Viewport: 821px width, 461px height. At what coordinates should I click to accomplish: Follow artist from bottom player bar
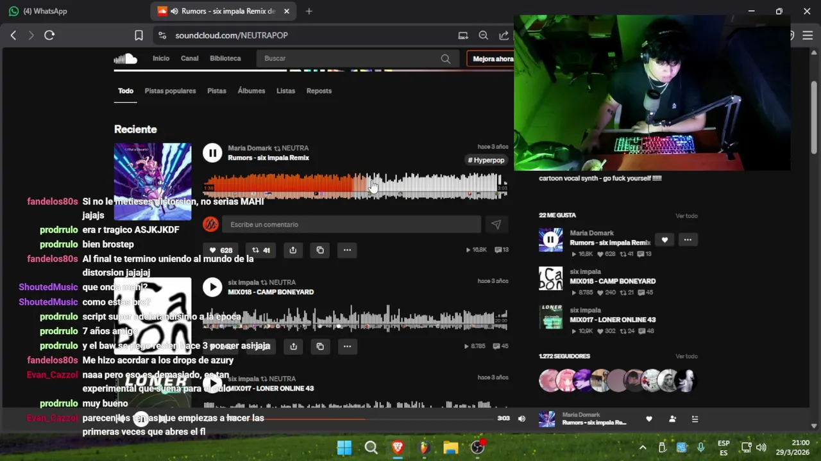point(672,419)
